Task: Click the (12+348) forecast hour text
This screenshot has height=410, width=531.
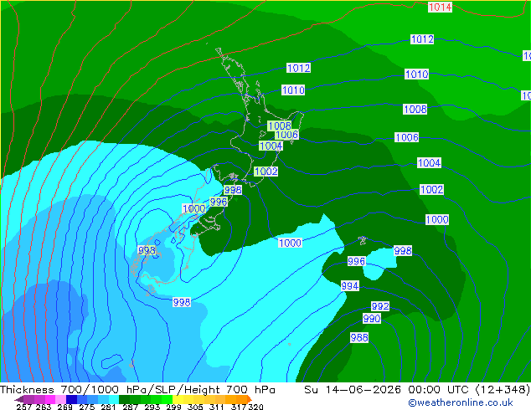Action: tap(503, 390)
